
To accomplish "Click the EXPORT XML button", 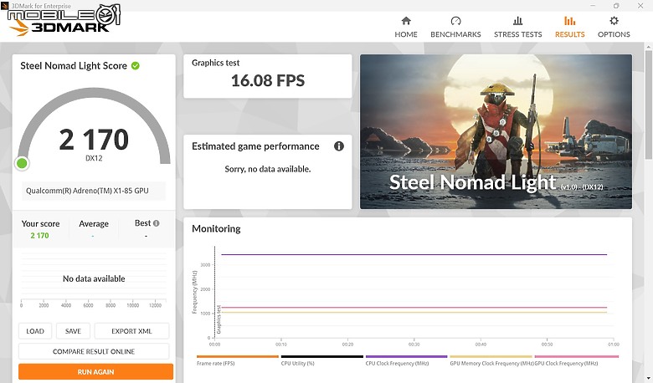I will (x=131, y=331).
